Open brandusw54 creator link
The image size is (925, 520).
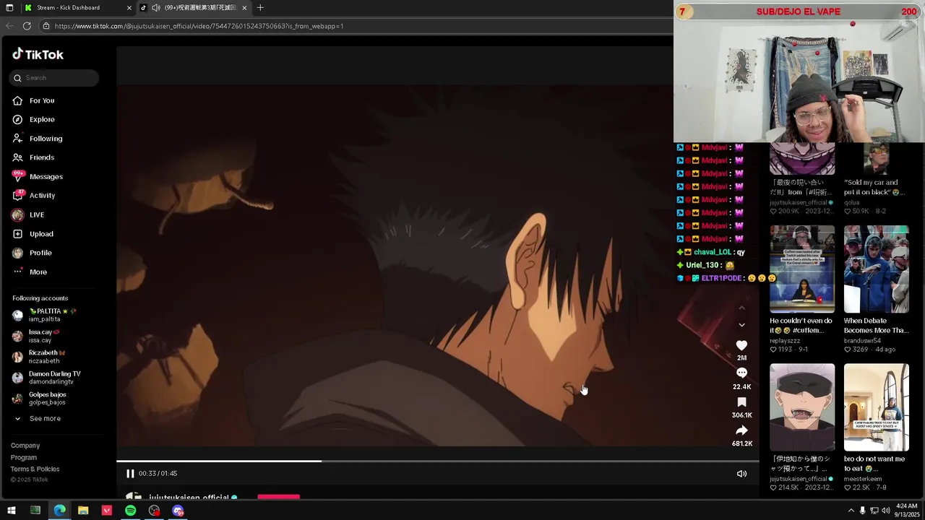click(862, 340)
